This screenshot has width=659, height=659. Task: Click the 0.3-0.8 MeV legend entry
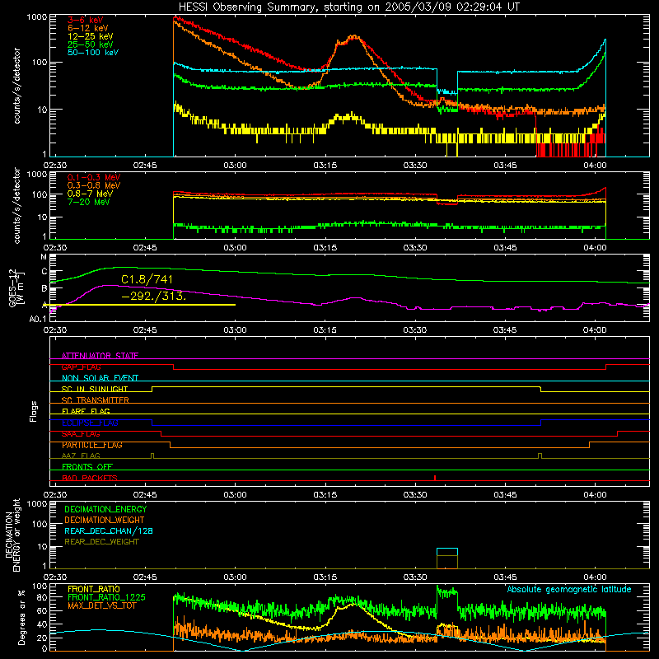[94, 185]
